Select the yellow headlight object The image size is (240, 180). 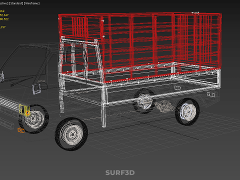[x=24, y=109]
